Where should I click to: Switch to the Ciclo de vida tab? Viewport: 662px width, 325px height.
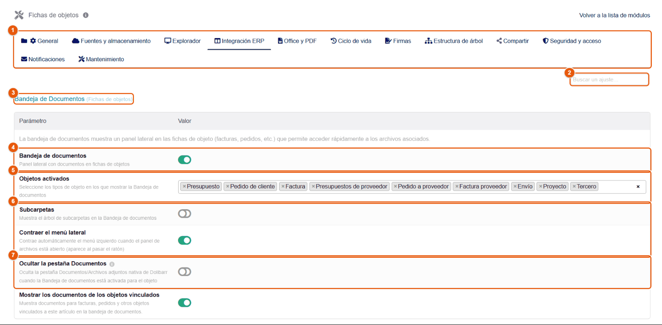pos(351,41)
